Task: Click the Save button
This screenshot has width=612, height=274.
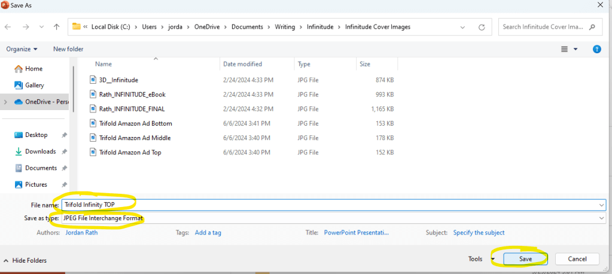Action: (x=525, y=259)
